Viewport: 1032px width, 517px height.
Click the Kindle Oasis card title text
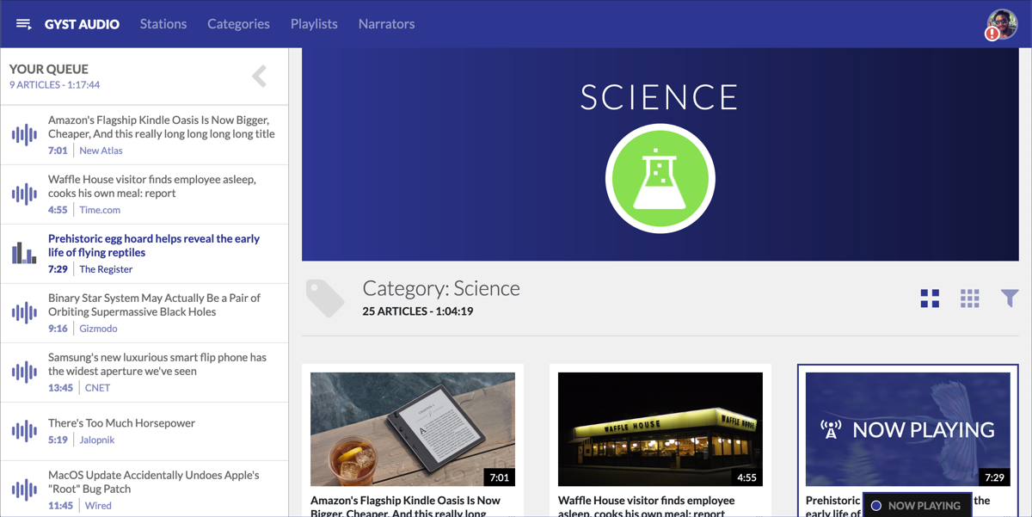pos(406,506)
